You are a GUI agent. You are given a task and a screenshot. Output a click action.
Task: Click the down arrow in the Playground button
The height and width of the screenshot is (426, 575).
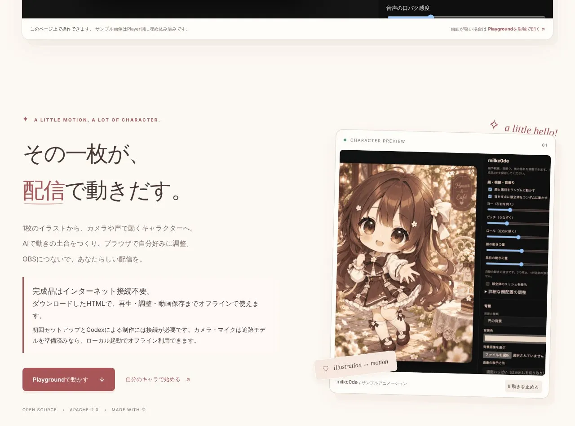(102, 379)
